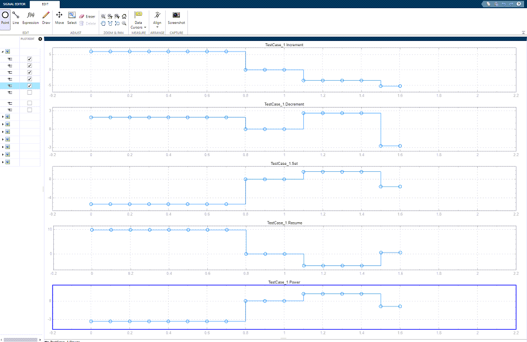Switch to the Signal Editor tab
Viewport: 527px width, 342px height.
point(15,4)
